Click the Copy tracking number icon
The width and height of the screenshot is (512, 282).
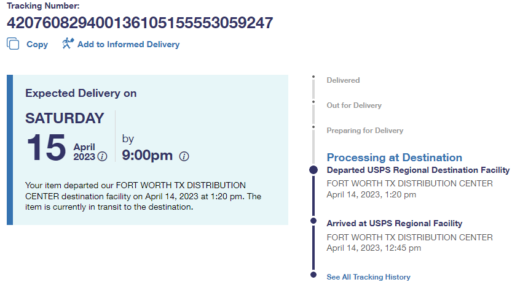tap(13, 44)
